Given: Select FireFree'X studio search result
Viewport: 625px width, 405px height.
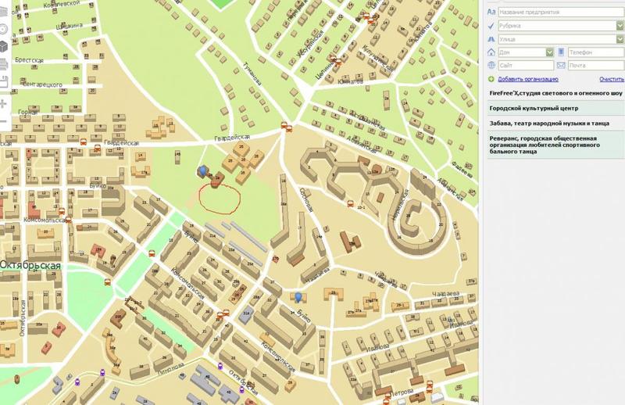Looking at the screenshot, I should click(x=551, y=93).
